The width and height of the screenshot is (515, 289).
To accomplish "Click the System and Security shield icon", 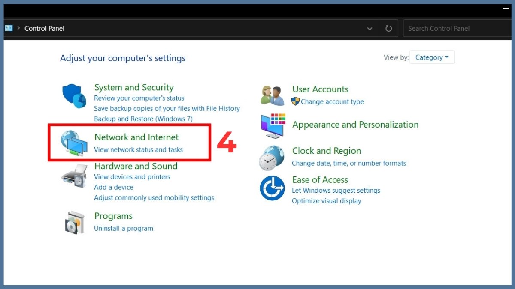I will pyautogui.click(x=74, y=96).
